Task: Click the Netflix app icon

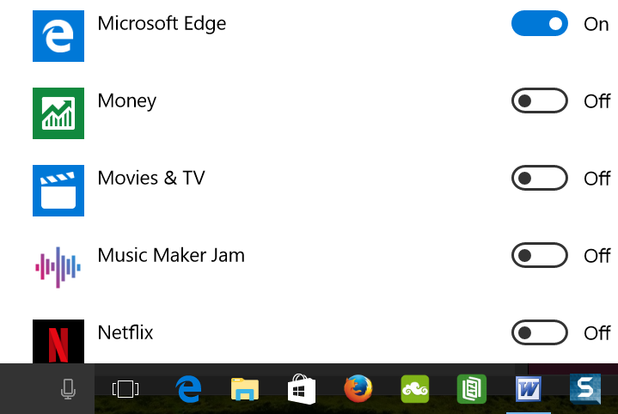Action: click(58, 341)
